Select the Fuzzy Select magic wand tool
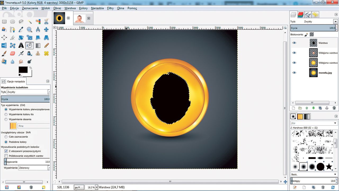 (x=29, y=22)
